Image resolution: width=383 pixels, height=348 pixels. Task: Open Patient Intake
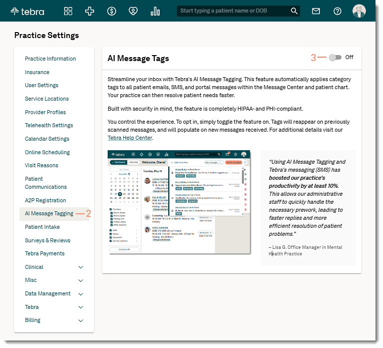click(x=43, y=227)
